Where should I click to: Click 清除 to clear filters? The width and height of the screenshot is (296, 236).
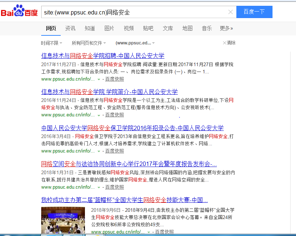click(229, 43)
